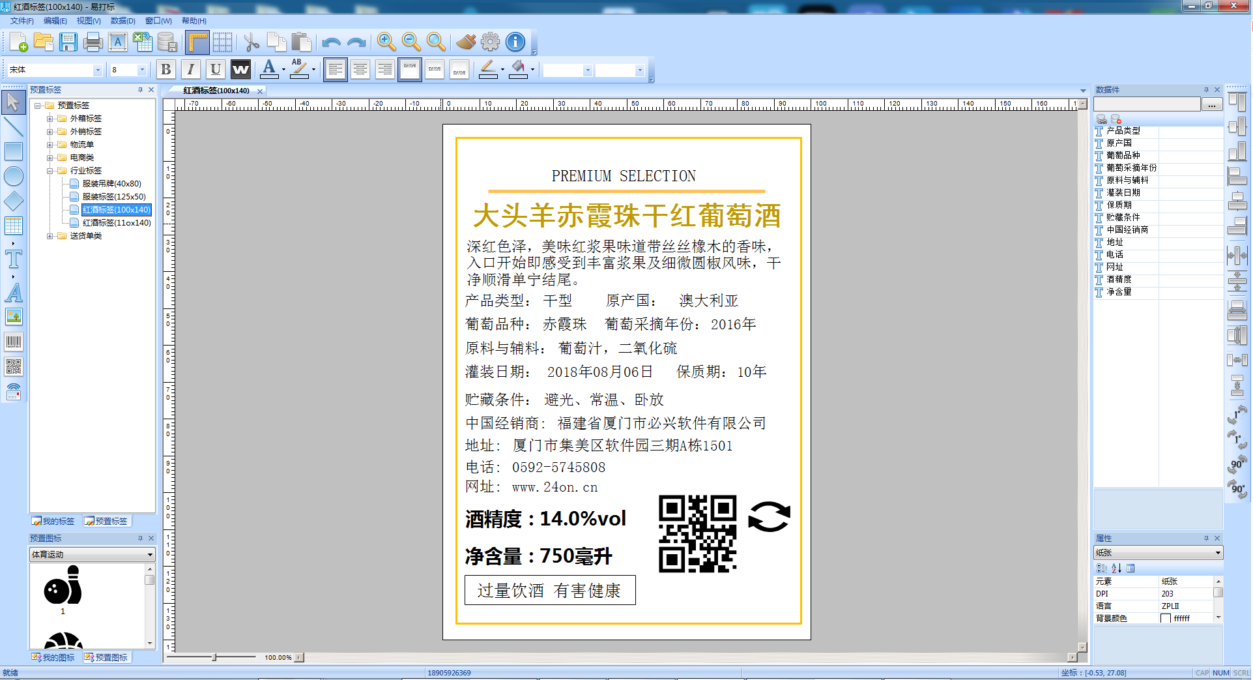The height and width of the screenshot is (680, 1253).
Task: Click the 背景颜色 white color swatch
Action: pyautogui.click(x=1166, y=619)
